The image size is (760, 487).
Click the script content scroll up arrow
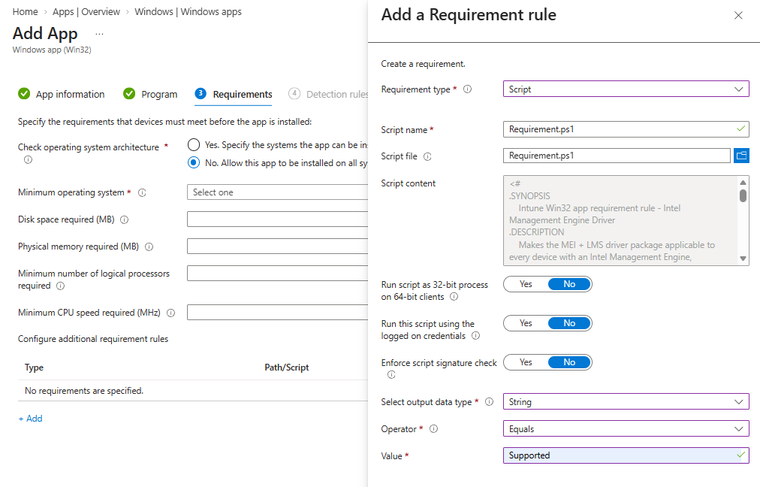[743, 183]
